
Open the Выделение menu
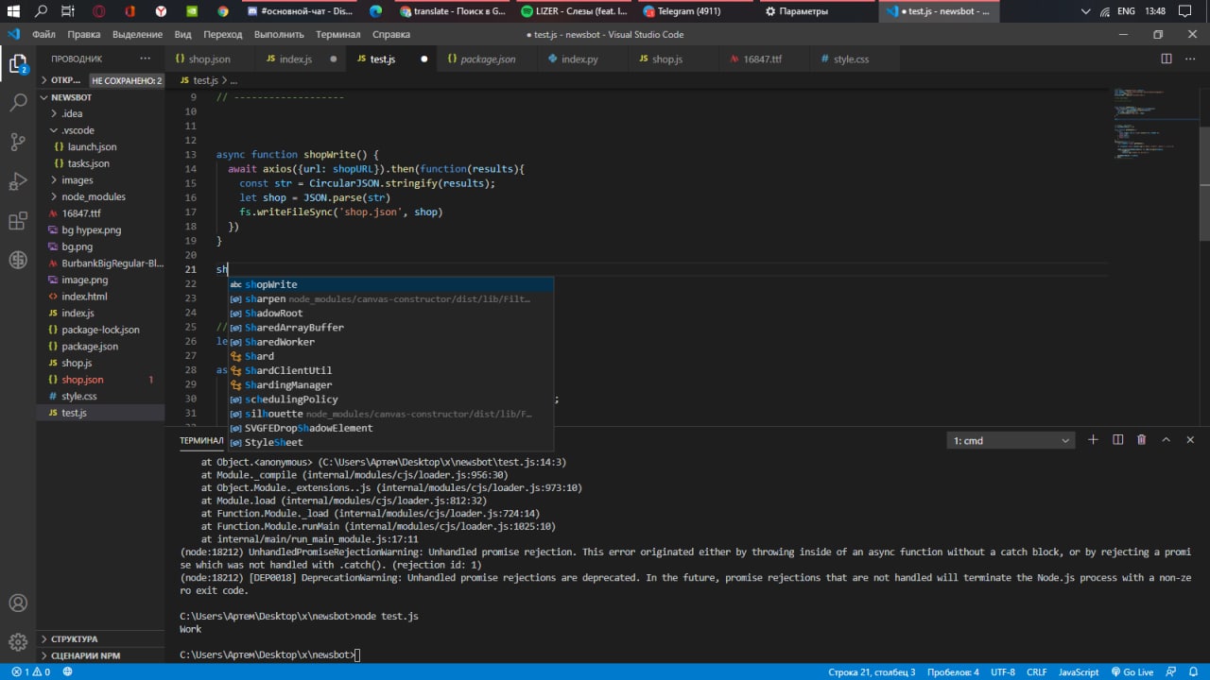[137, 34]
